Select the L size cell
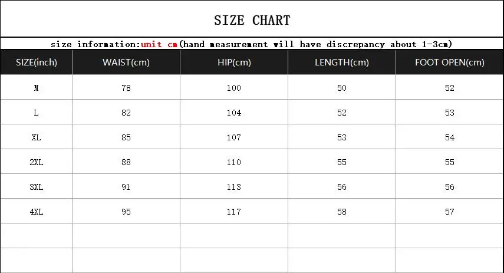 point(37,113)
